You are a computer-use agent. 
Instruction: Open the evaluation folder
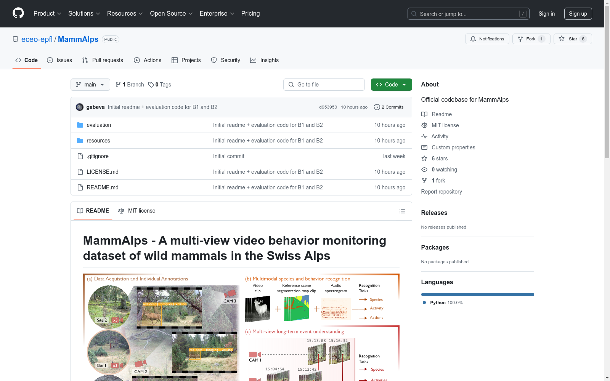click(x=99, y=125)
